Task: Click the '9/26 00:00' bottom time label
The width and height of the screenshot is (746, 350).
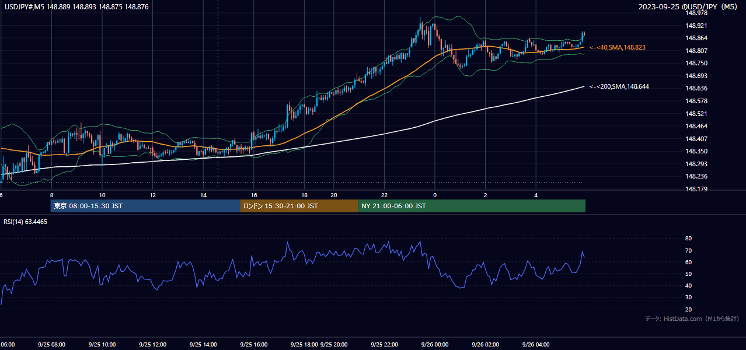Action: pos(435,344)
